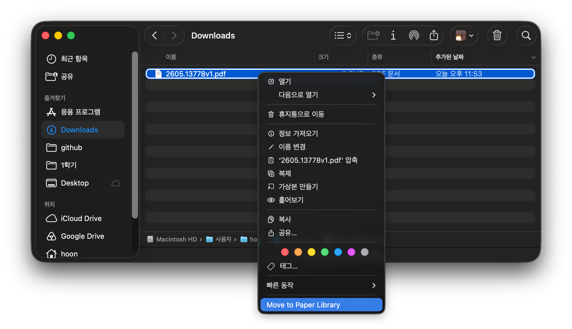This screenshot has width=572, height=329.
Task: Choose 태그... in the context menu
Action: click(x=321, y=266)
